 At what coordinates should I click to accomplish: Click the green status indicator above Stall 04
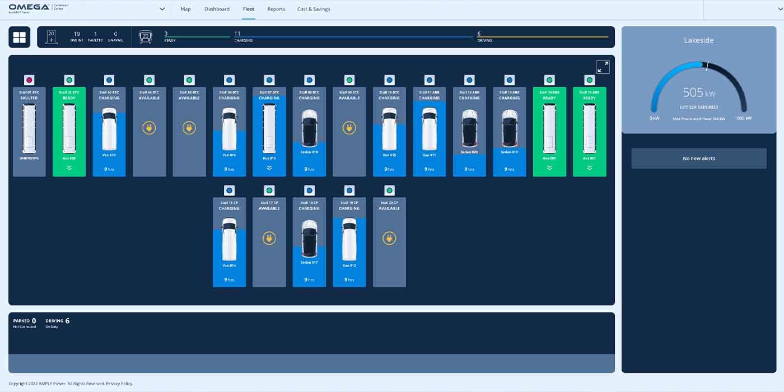pyautogui.click(x=149, y=80)
